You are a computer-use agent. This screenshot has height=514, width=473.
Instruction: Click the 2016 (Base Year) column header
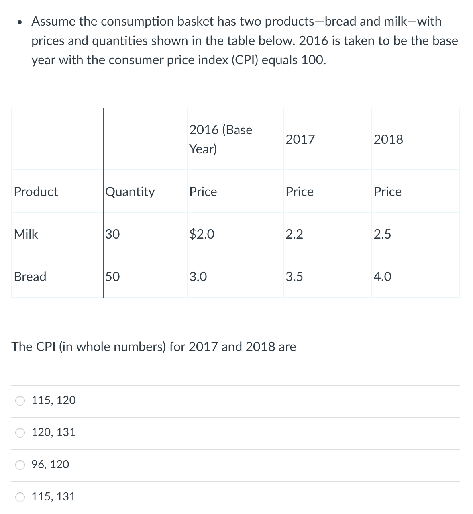pyautogui.click(x=221, y=139)
